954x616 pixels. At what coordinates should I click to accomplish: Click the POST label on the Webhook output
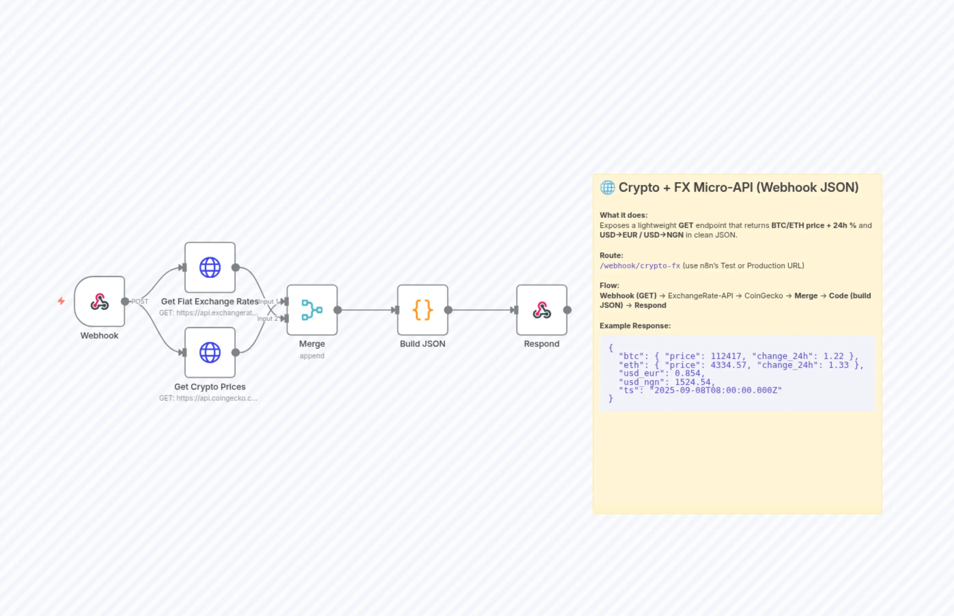[139, 301]
